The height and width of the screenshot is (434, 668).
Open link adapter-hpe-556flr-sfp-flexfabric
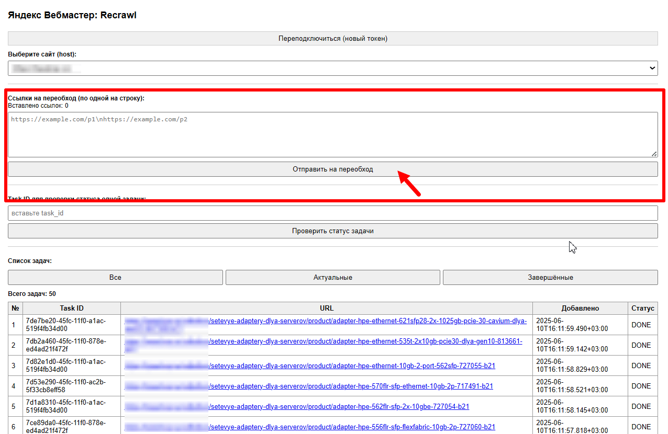tap(309, 427)
